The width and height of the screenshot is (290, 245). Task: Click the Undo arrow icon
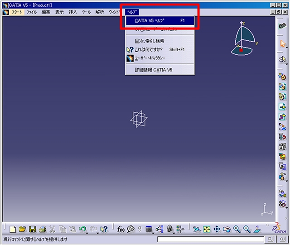point(82,229)
